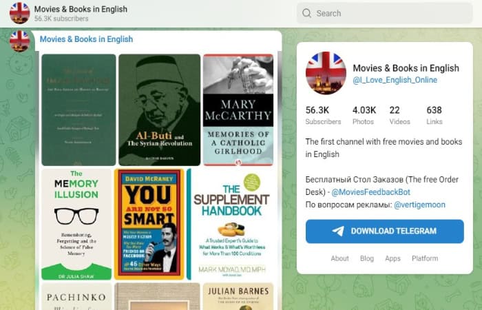Click the Search input field

pyautogui.click(x=384, y=13)
